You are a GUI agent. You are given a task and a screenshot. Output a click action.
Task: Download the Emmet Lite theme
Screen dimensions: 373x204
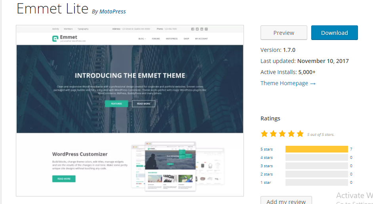click(x=335, y=32)
